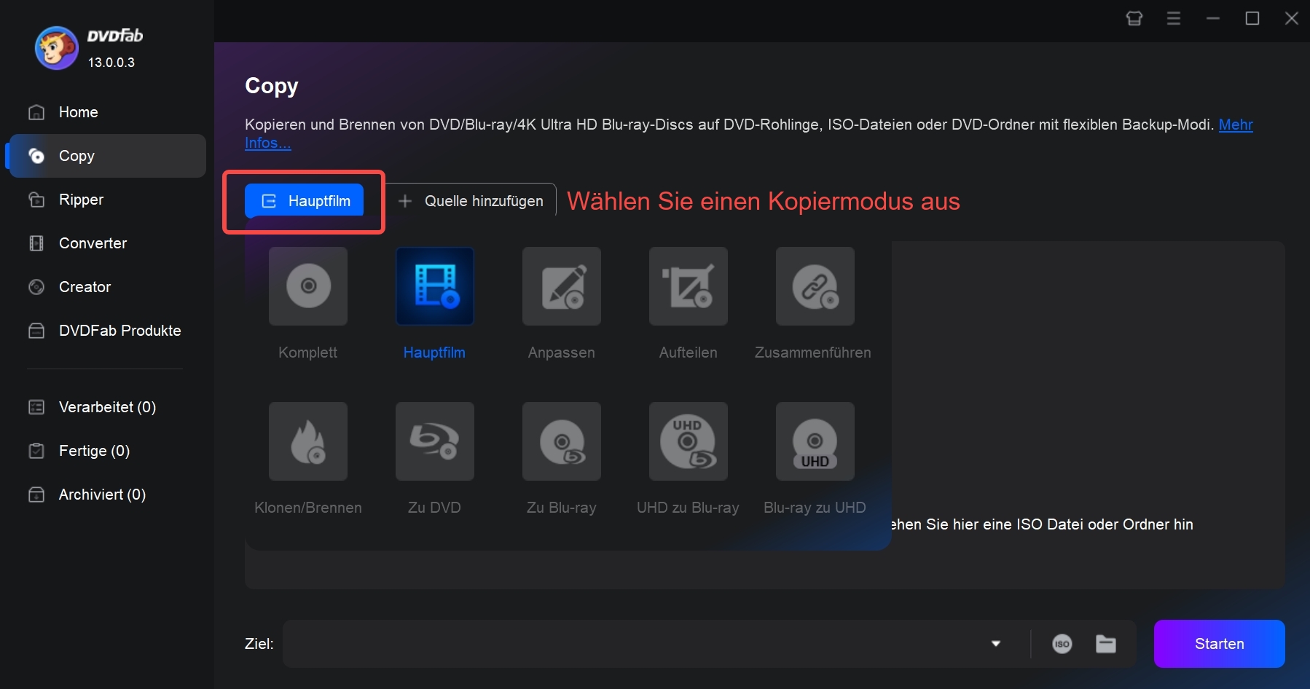1310x689 pixels.
Task: Click Quelle hinzufügen button
Action: click(x=471, y=201)
